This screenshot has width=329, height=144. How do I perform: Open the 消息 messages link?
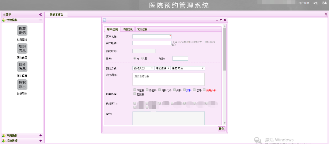315,3
